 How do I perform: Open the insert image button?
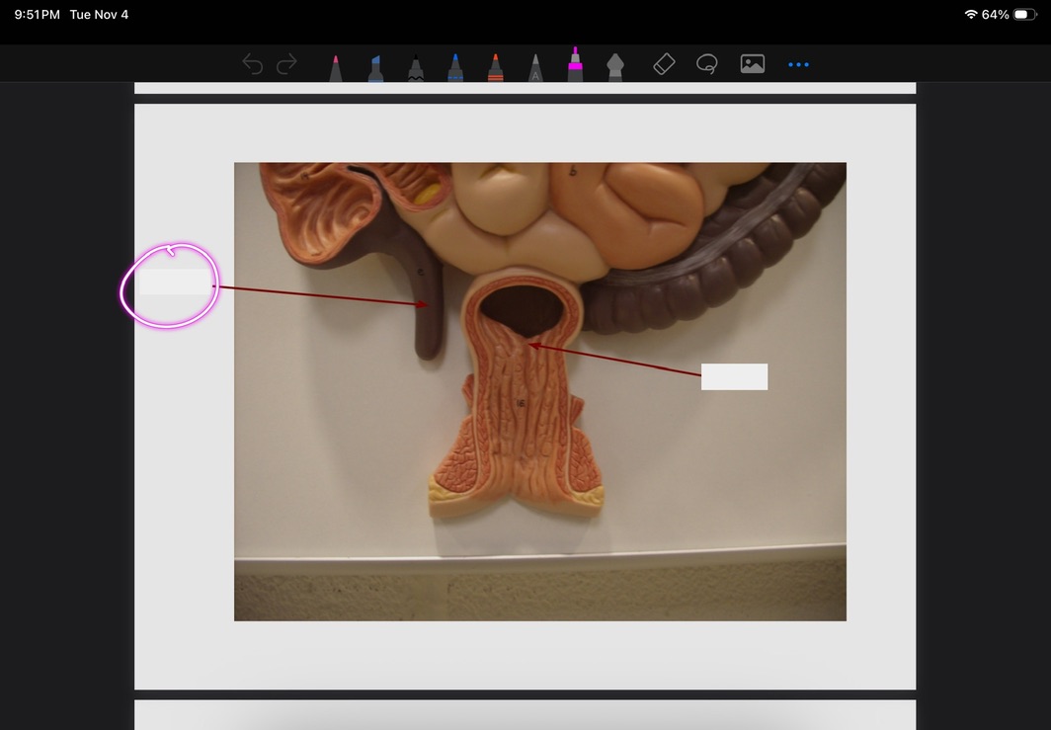(x=753, y=64)
